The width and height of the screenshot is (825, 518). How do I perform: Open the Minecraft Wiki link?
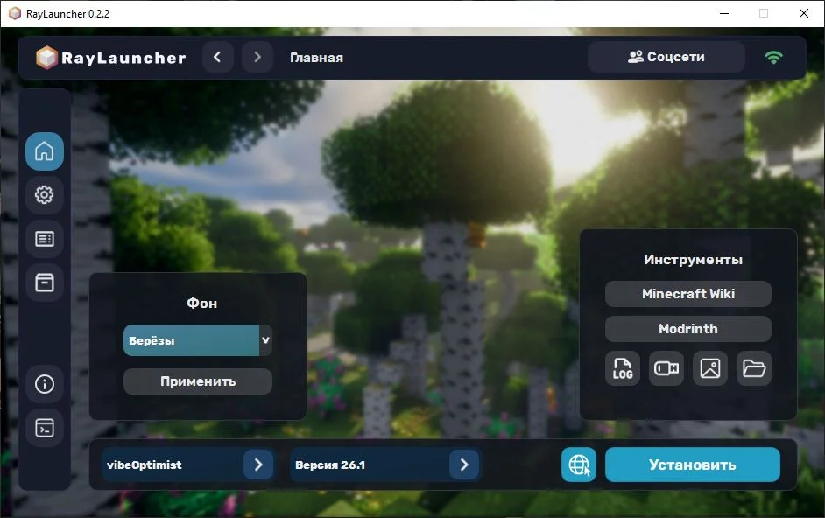point(688,294)
